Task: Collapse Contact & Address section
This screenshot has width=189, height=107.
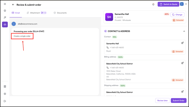Action: coord(184,31)
